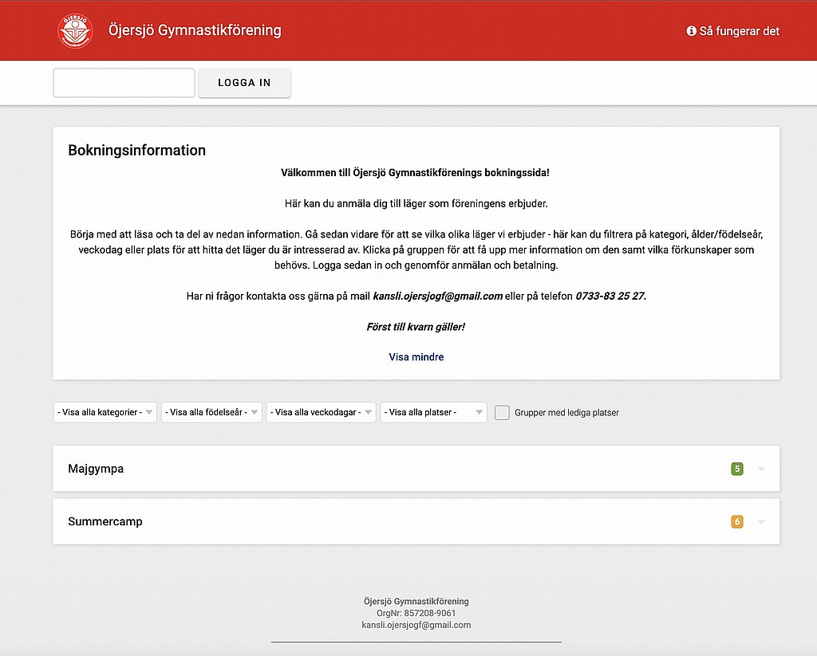Click the Först till kvarn gäller! text
This screenshot has width=817, height=656.
pyautogui.click(x=416, y=327)
